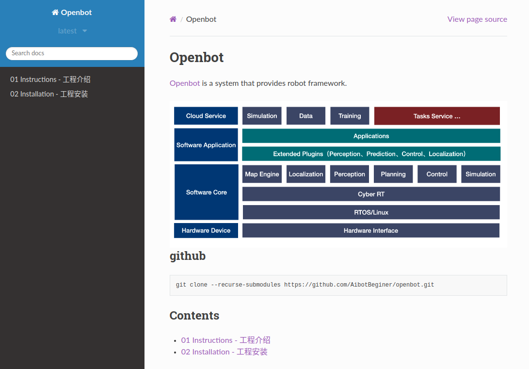Click the home icon in the breadcrumb
Image resolution: width=529 pixels, height=369 pixels.
tap(173, 19)
